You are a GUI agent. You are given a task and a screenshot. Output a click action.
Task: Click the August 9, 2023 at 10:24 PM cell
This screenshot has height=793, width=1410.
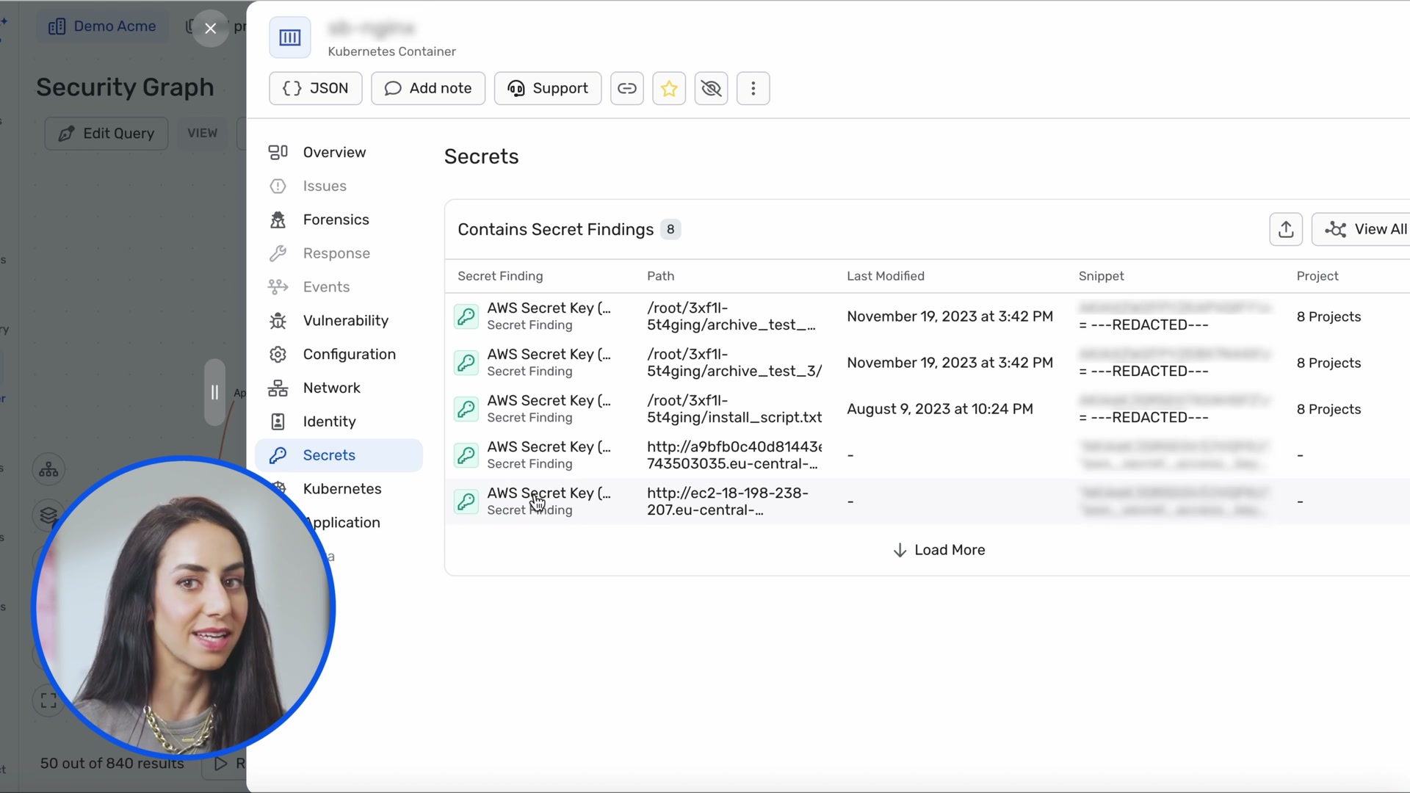pos(939,409)
